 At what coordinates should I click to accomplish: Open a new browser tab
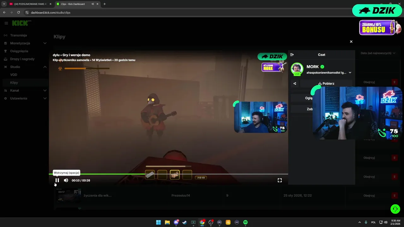pos(104,4)
